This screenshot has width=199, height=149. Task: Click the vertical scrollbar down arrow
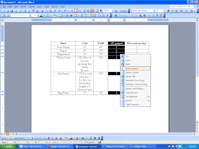(197, 122)
